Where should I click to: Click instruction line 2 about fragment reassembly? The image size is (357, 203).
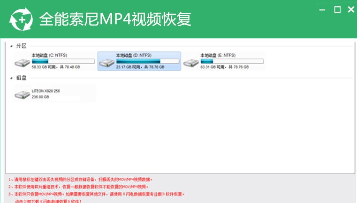[x=78, y=187]
